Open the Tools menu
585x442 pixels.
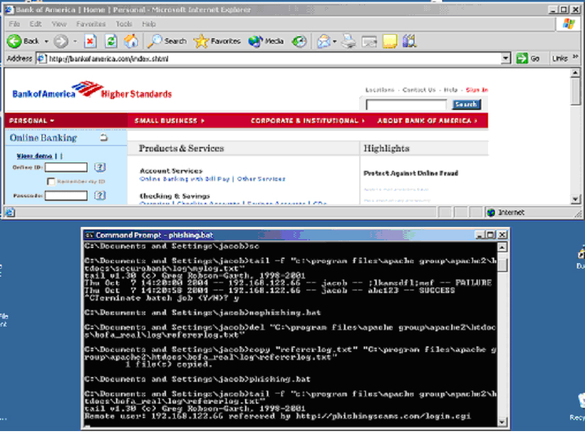[x=124, y=24]
